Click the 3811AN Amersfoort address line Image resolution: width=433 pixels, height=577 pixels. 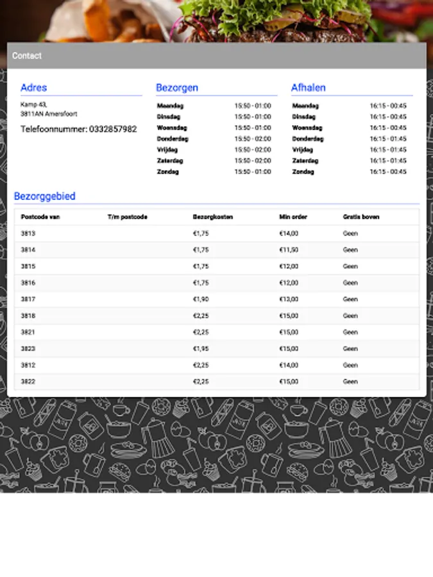[x=49, y=114]
